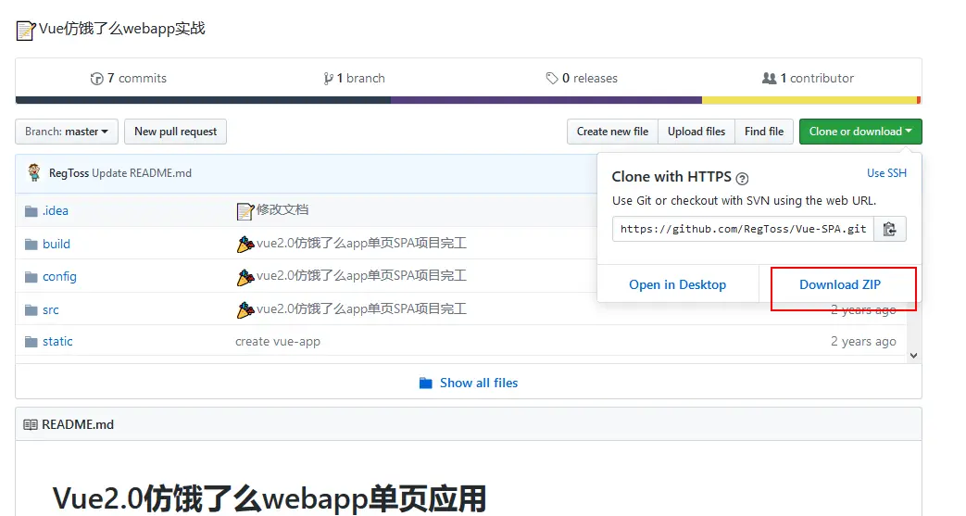The height and width of the screenshot is (516, 966).
Task: Open the 1 contributor tab
Action: click(808, 79)
